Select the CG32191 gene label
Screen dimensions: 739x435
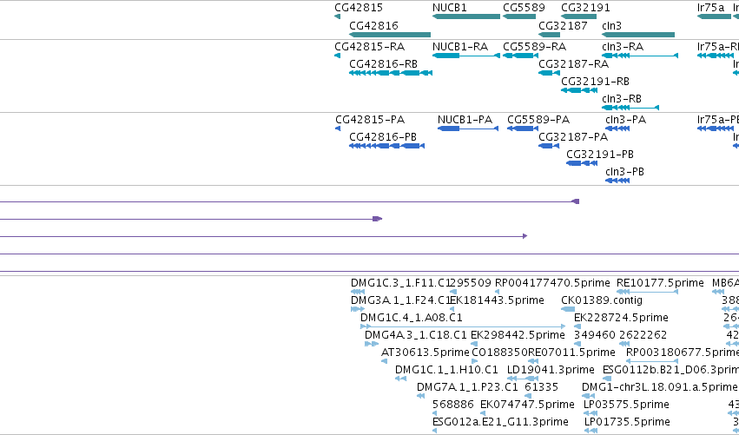click(585, 8)
